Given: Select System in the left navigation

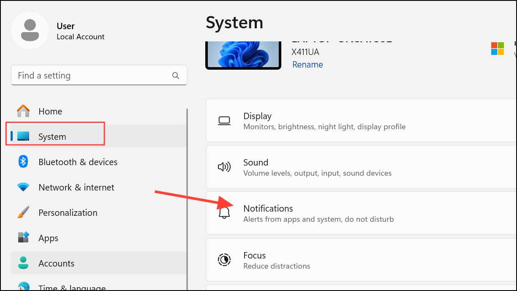Looking at the screenshot, I should click(x=52, y=136).
